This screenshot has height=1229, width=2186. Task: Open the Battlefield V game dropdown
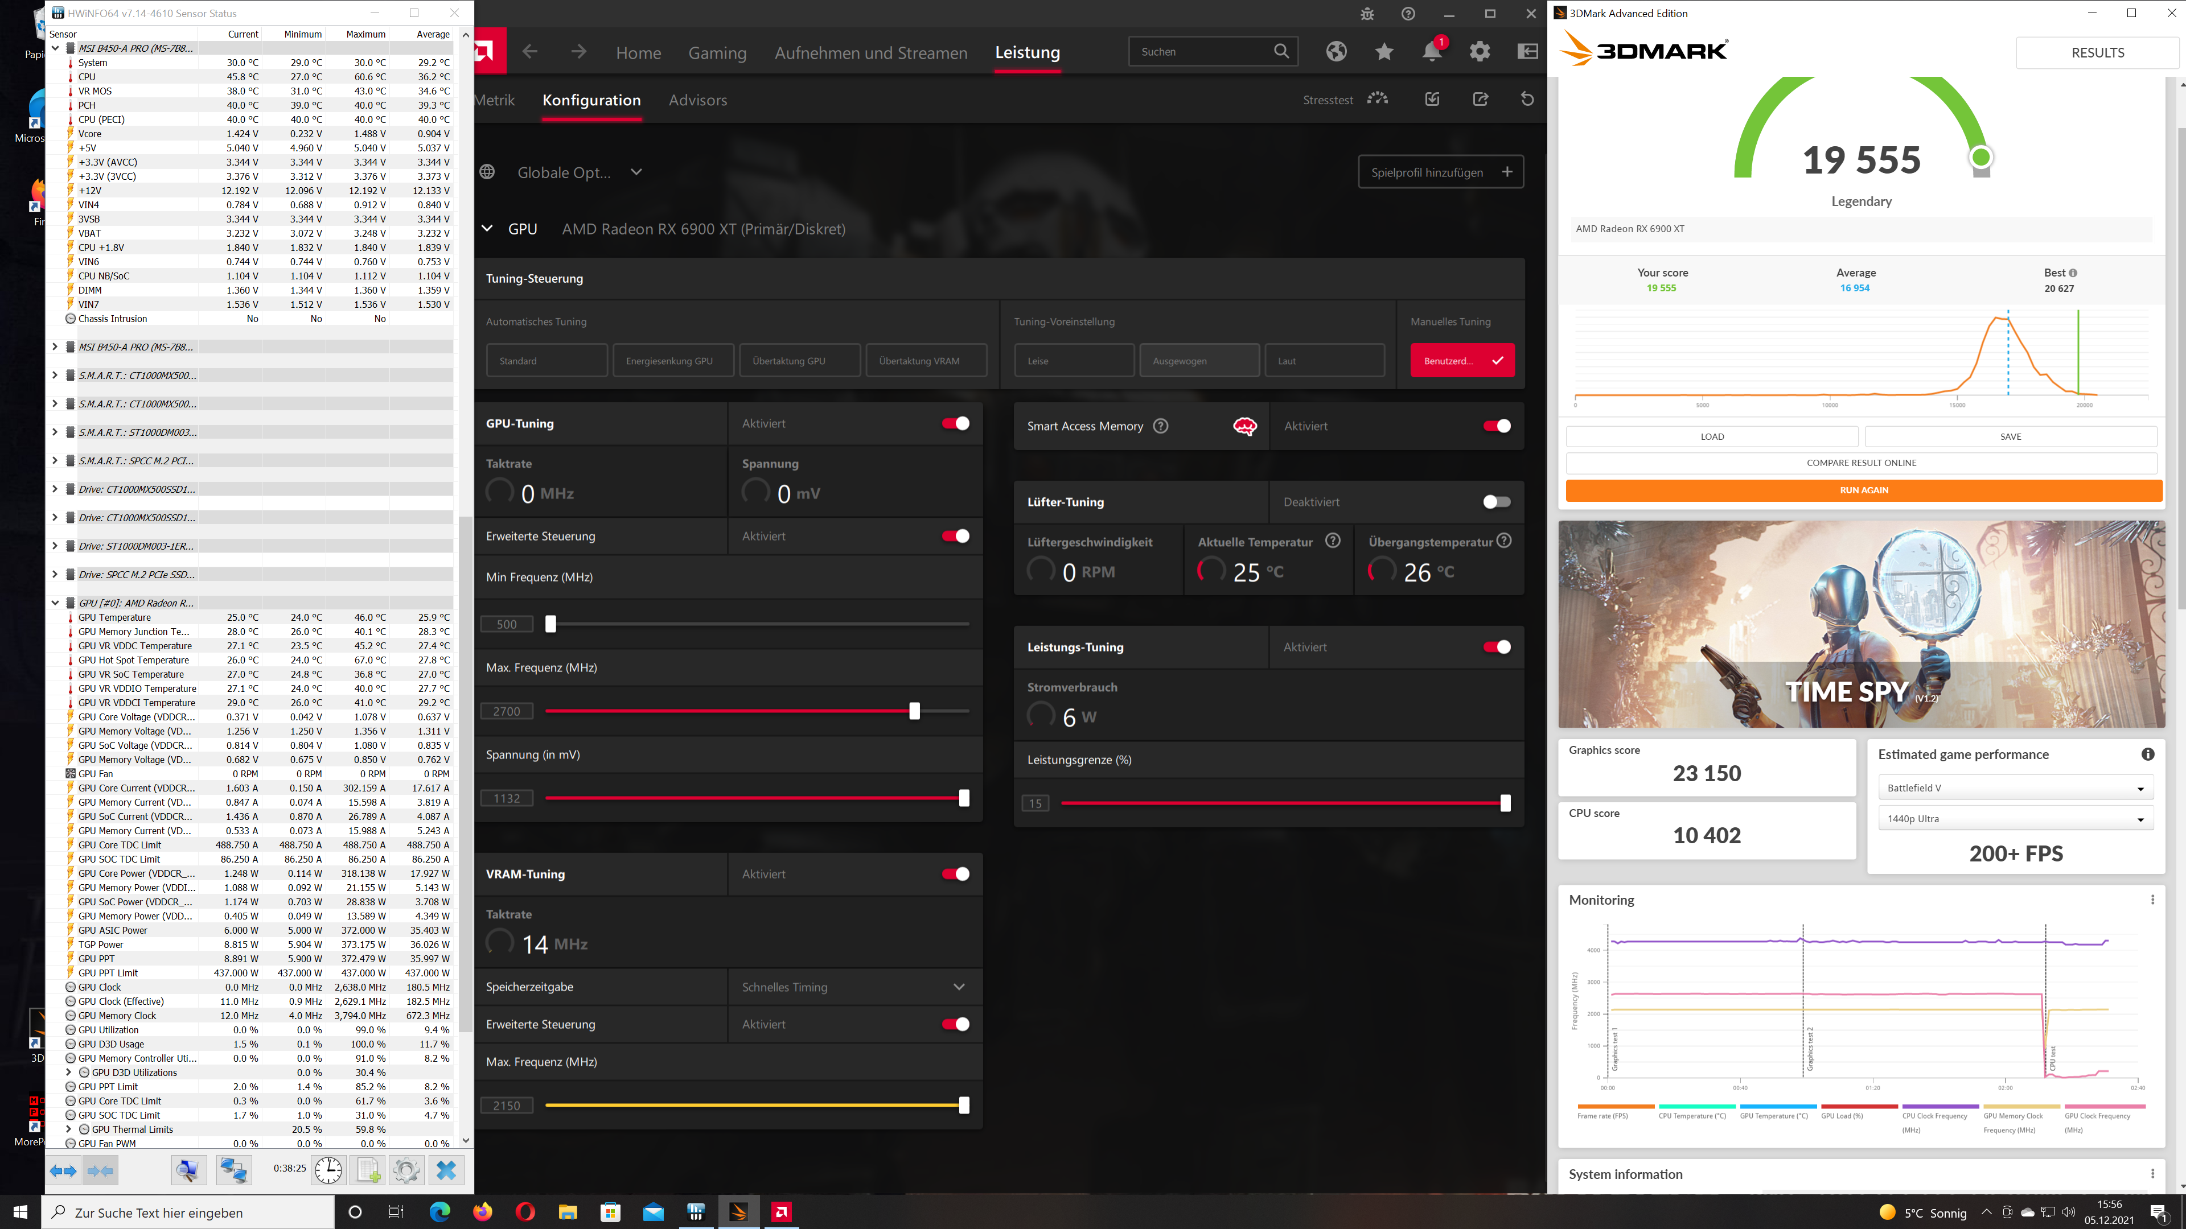coord(2015,788)
